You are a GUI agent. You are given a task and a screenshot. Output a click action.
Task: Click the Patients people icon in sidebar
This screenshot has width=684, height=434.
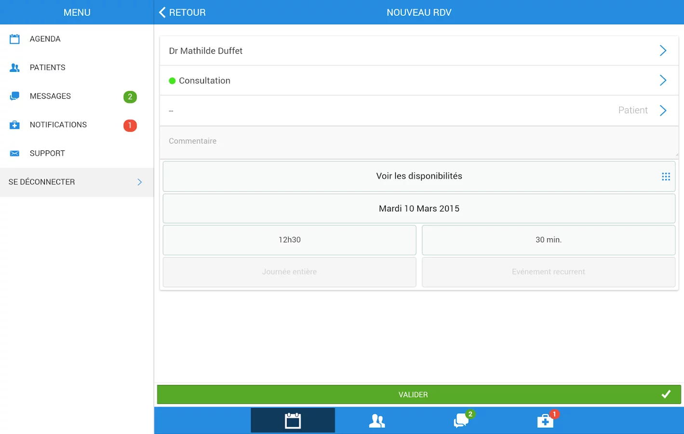15,67
